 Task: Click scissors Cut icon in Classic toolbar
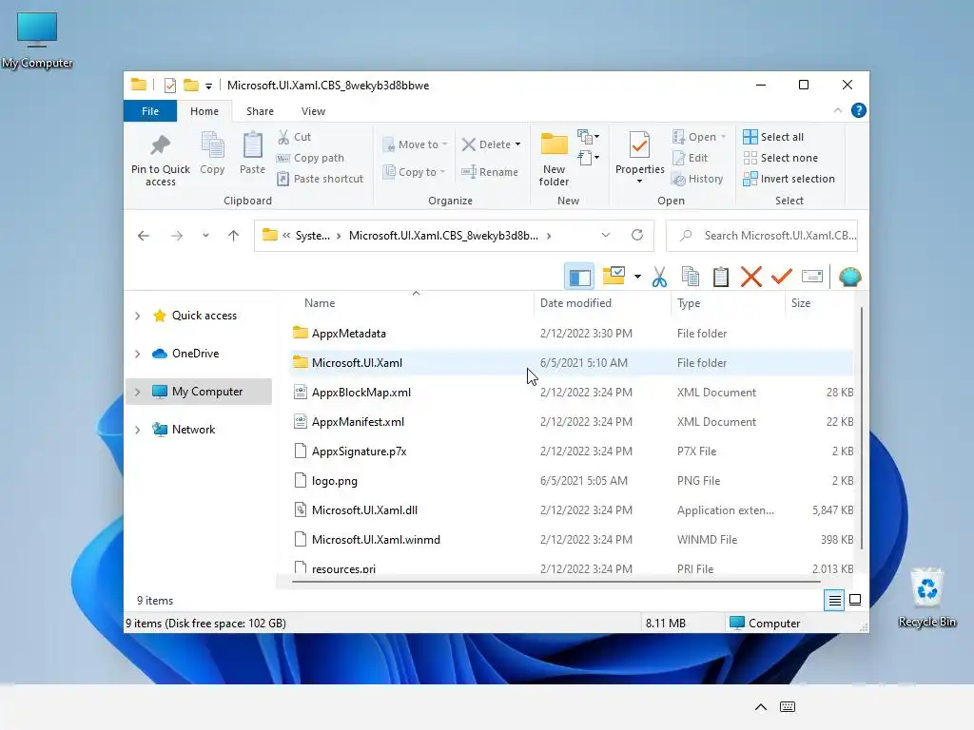[660, 277]
